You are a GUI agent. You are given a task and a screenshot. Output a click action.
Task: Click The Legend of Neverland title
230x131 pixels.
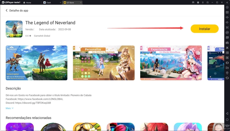tap(50, 23)
